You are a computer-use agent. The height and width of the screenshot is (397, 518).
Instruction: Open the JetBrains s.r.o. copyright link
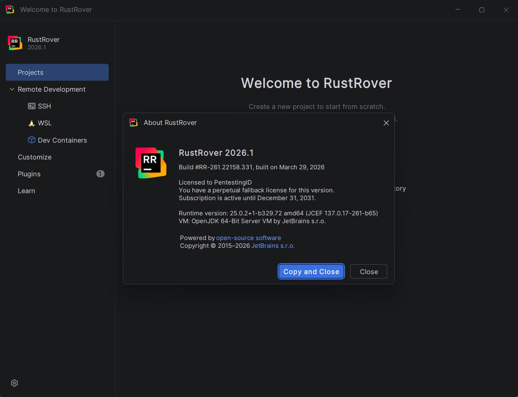pyautogui.click(x=273, y=245)
